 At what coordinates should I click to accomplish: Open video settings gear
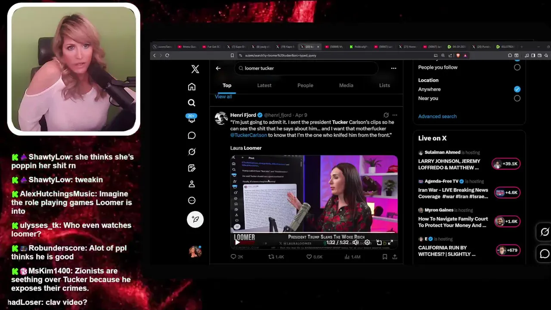click(x=367, y=242)
